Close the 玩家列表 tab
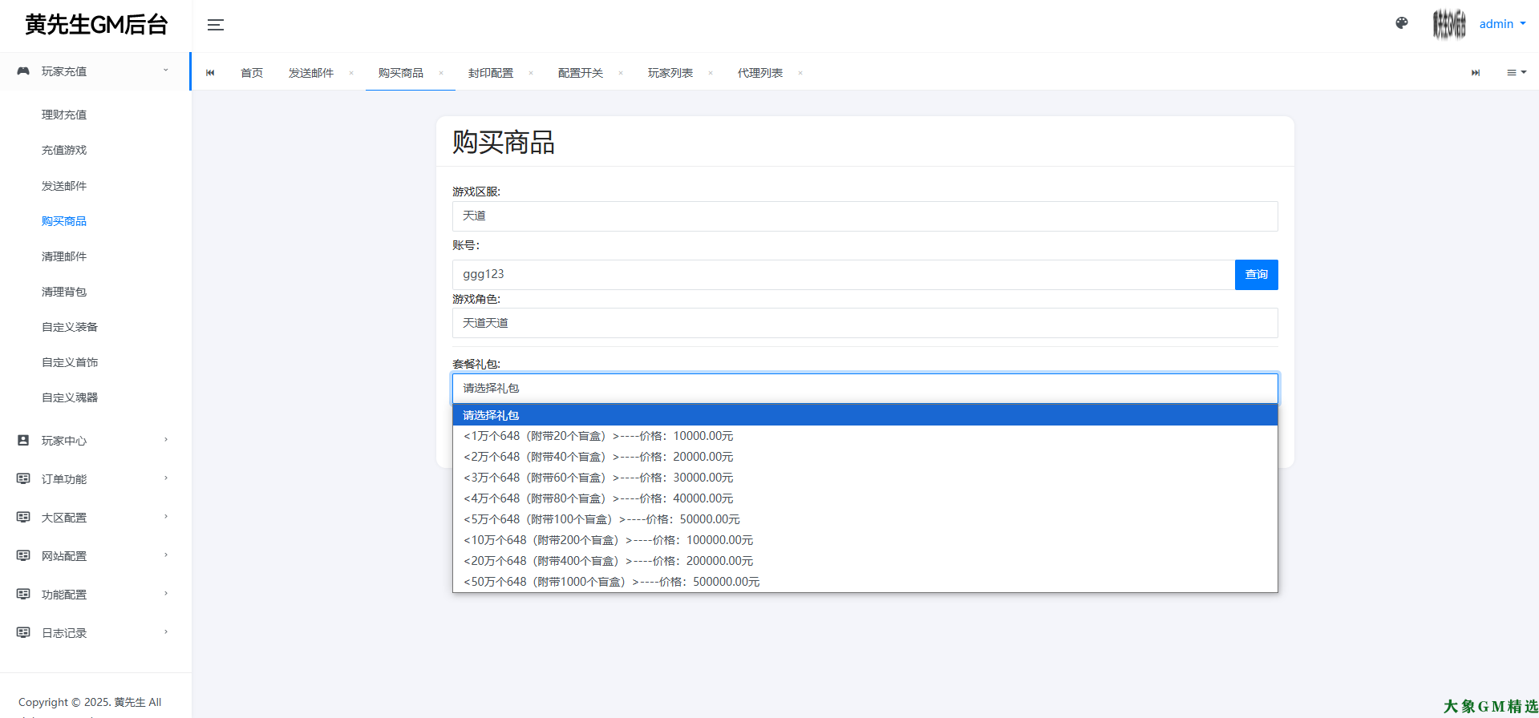 point(711,73)
